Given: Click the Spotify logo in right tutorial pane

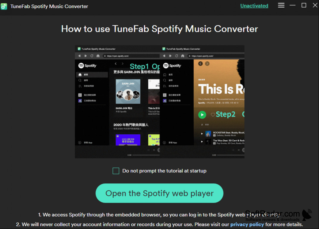Looking at the screenshot, I should pyautogui.click(x=172, y=66).
